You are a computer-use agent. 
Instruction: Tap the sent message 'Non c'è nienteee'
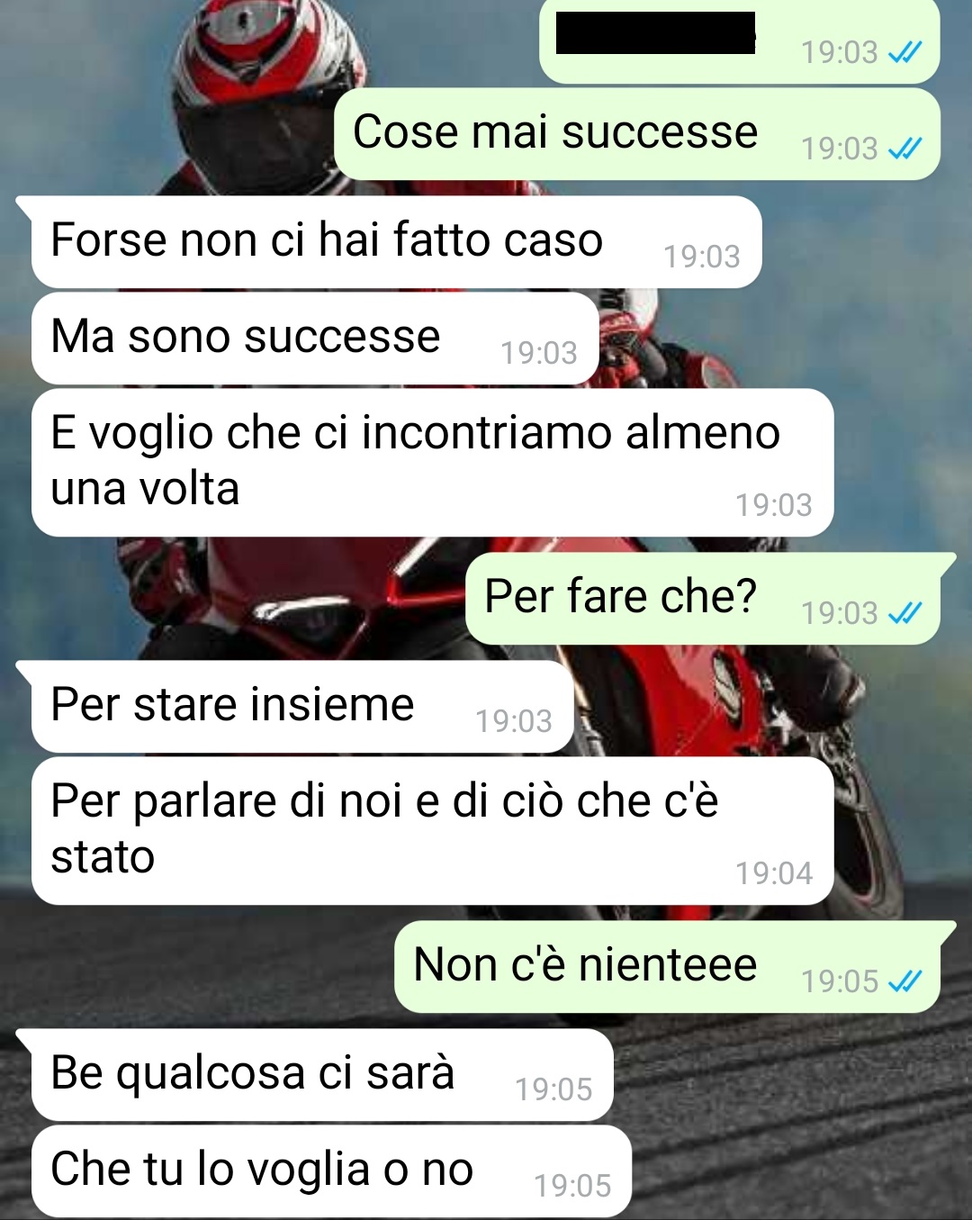click(x=667, y=967)
